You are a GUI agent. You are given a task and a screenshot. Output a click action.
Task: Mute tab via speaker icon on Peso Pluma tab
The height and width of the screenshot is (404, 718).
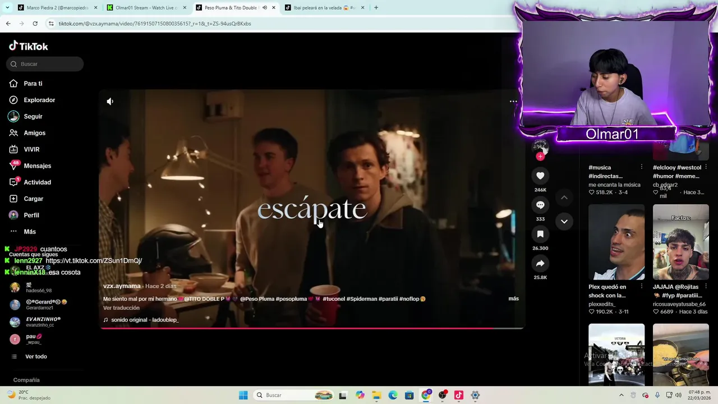264,8
